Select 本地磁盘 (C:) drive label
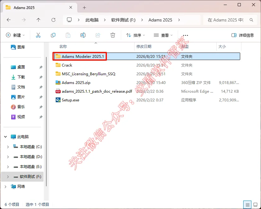This screenshot has width=261, height=209. (31, 147)
